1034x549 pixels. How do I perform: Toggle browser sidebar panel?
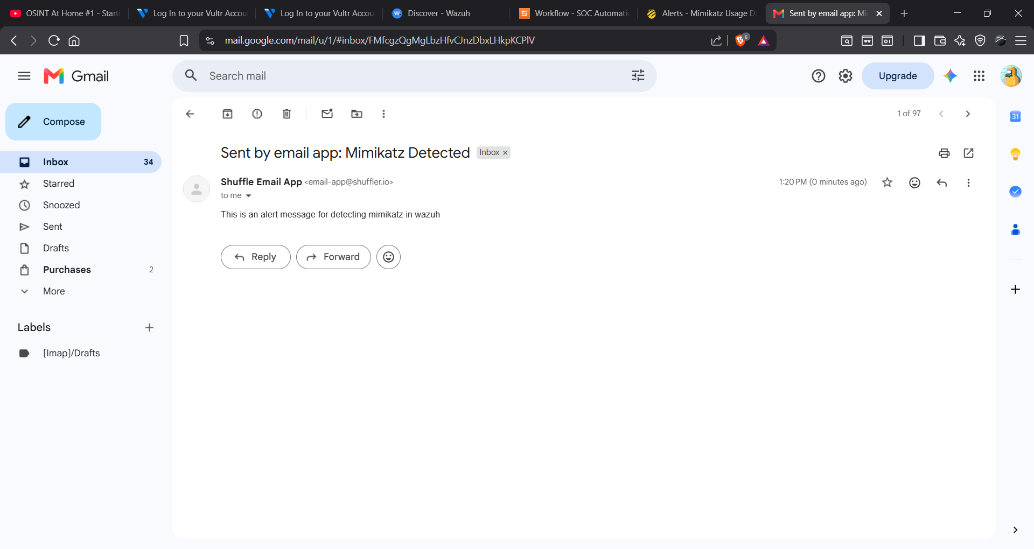[919, 40]
